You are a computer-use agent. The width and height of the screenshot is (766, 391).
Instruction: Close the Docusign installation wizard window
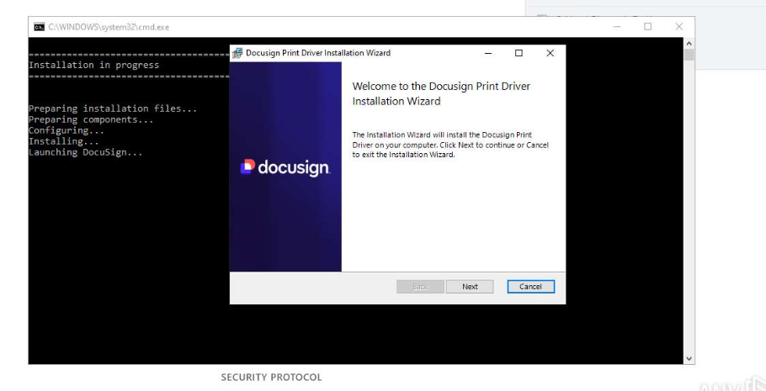point(550,53)
